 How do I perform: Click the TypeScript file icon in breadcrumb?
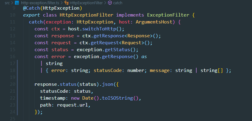pos(17,3)
